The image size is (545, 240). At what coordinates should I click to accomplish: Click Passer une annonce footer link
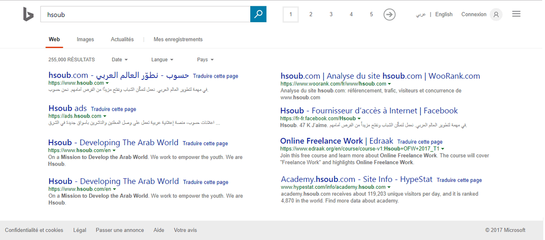pyautogui.click(x=120, y=230)
